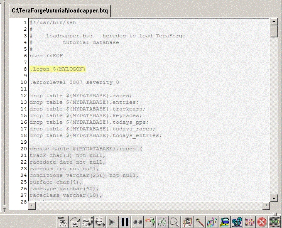Viewport: 282px width, 228px height.
Task: Click the vertical scrollbar thumb
Action: point(274,31)
